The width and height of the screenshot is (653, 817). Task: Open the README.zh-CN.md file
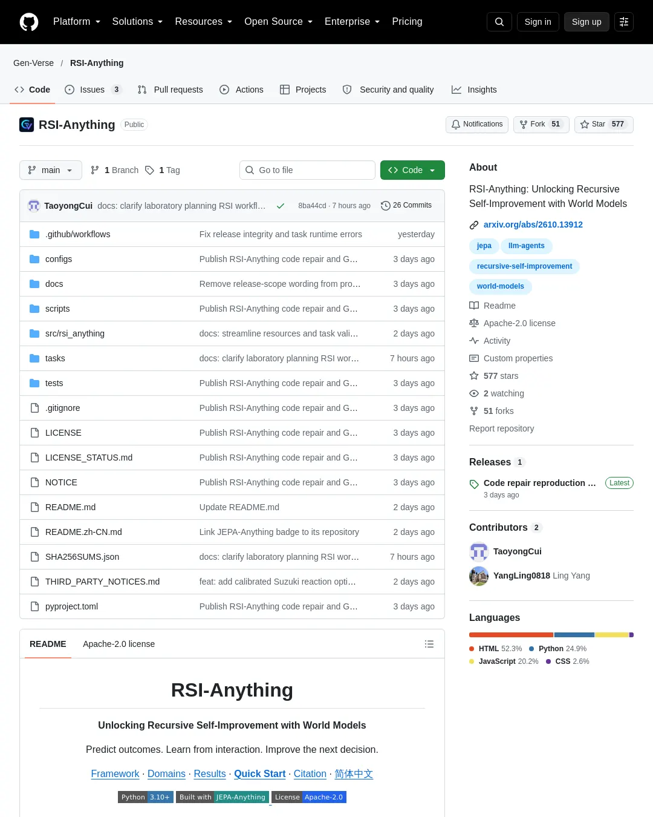83,532
